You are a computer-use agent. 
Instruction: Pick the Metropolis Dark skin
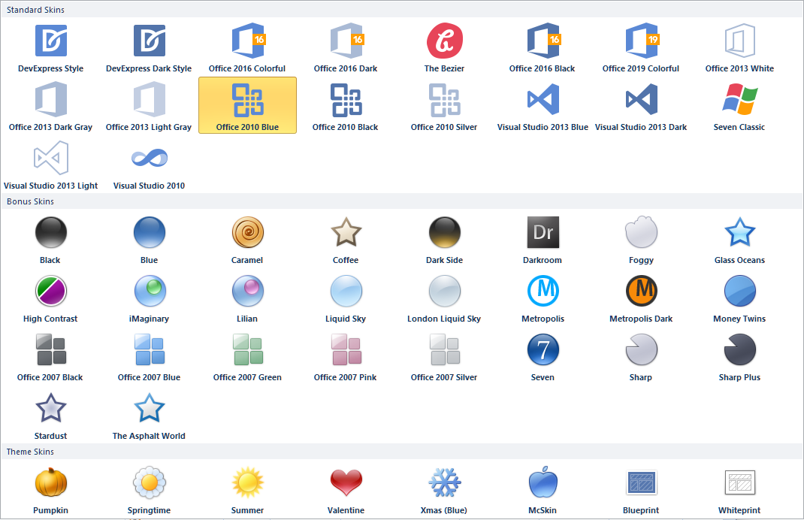[x=641, y=291]
